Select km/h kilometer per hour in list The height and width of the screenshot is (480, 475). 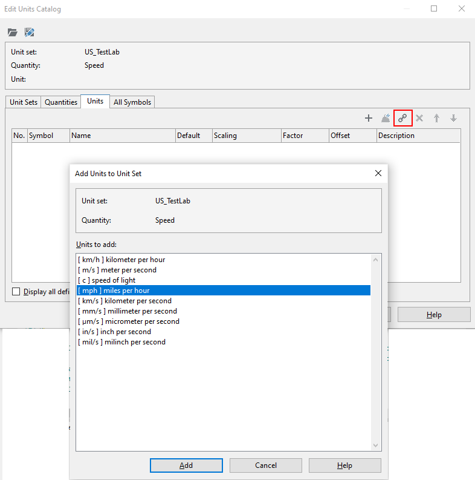[x=121, y=260]
